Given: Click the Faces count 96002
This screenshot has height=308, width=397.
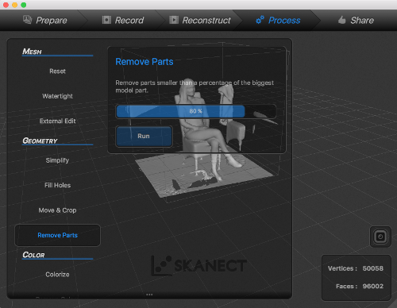Looking at the screenshot, I should pos(372,286).
